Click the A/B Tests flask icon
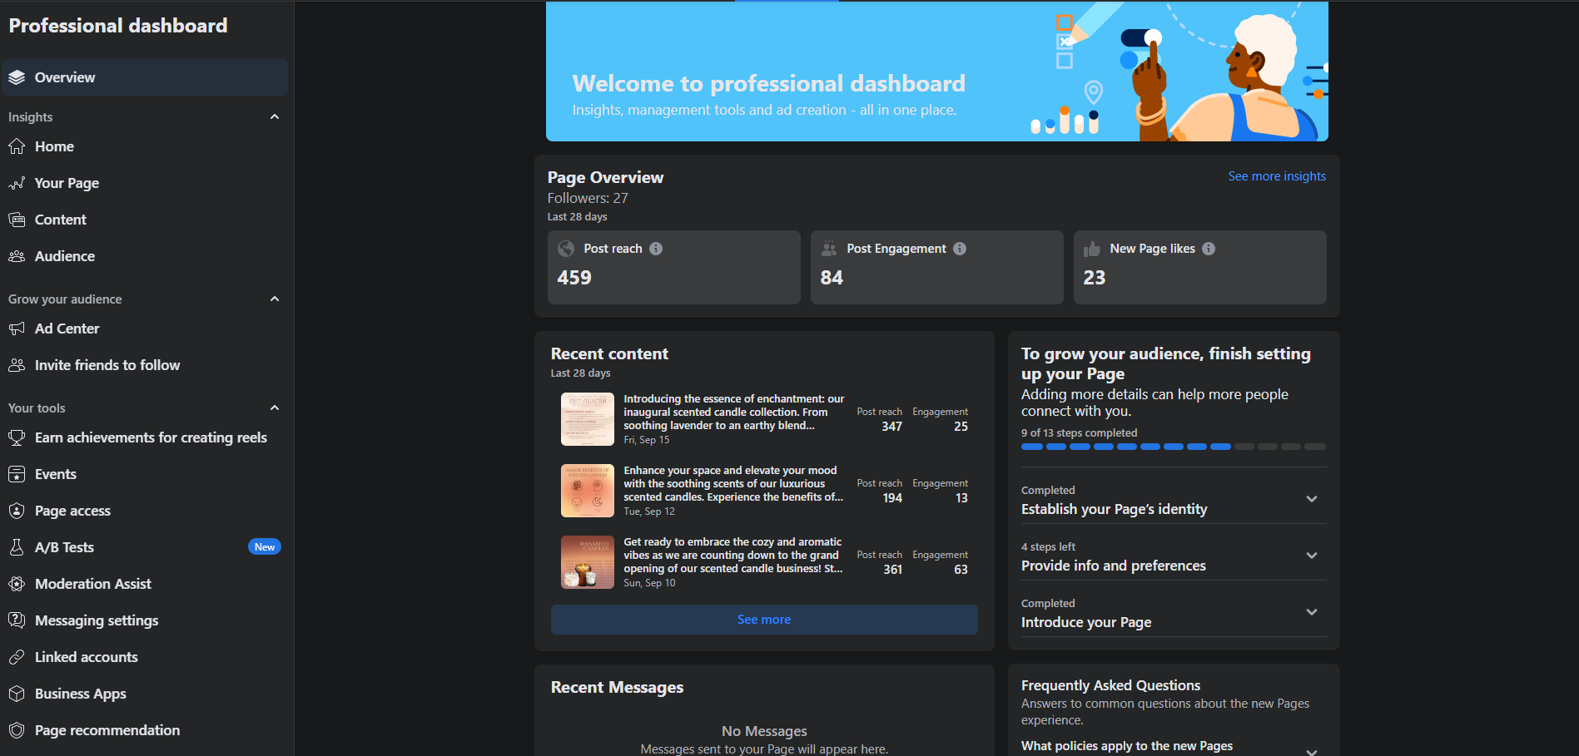Viewport: 1579px width, 756px height. (17, 547)
